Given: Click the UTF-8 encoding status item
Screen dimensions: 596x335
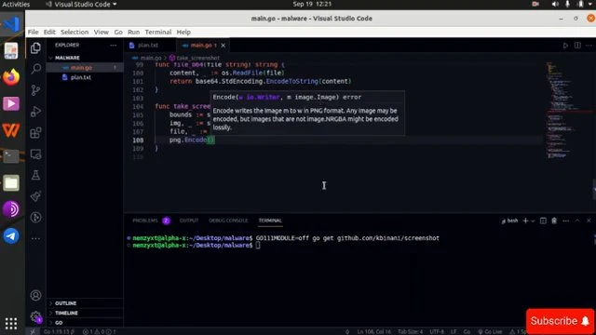Looking at the screenshot, I should tap(437, 331).
